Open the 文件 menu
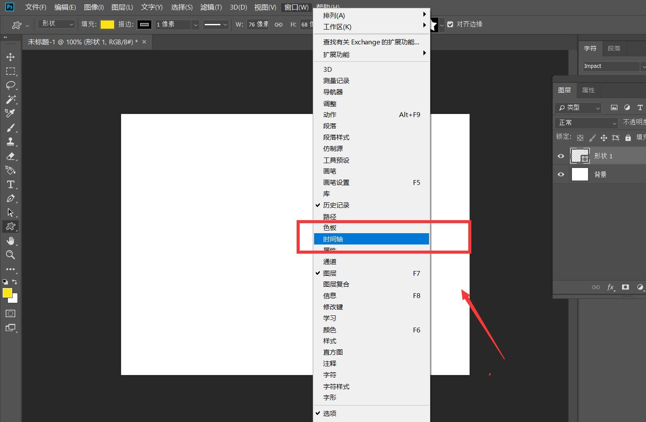Screen dimensions: 646x422 (36, 7)
